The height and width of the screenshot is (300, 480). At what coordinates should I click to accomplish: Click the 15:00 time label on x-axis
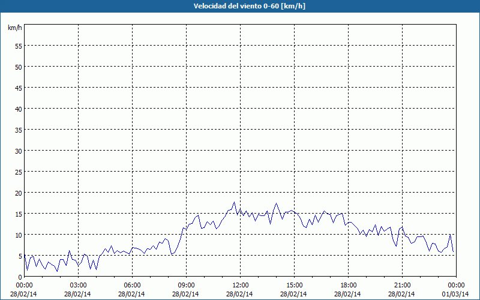tap(294, 286)
